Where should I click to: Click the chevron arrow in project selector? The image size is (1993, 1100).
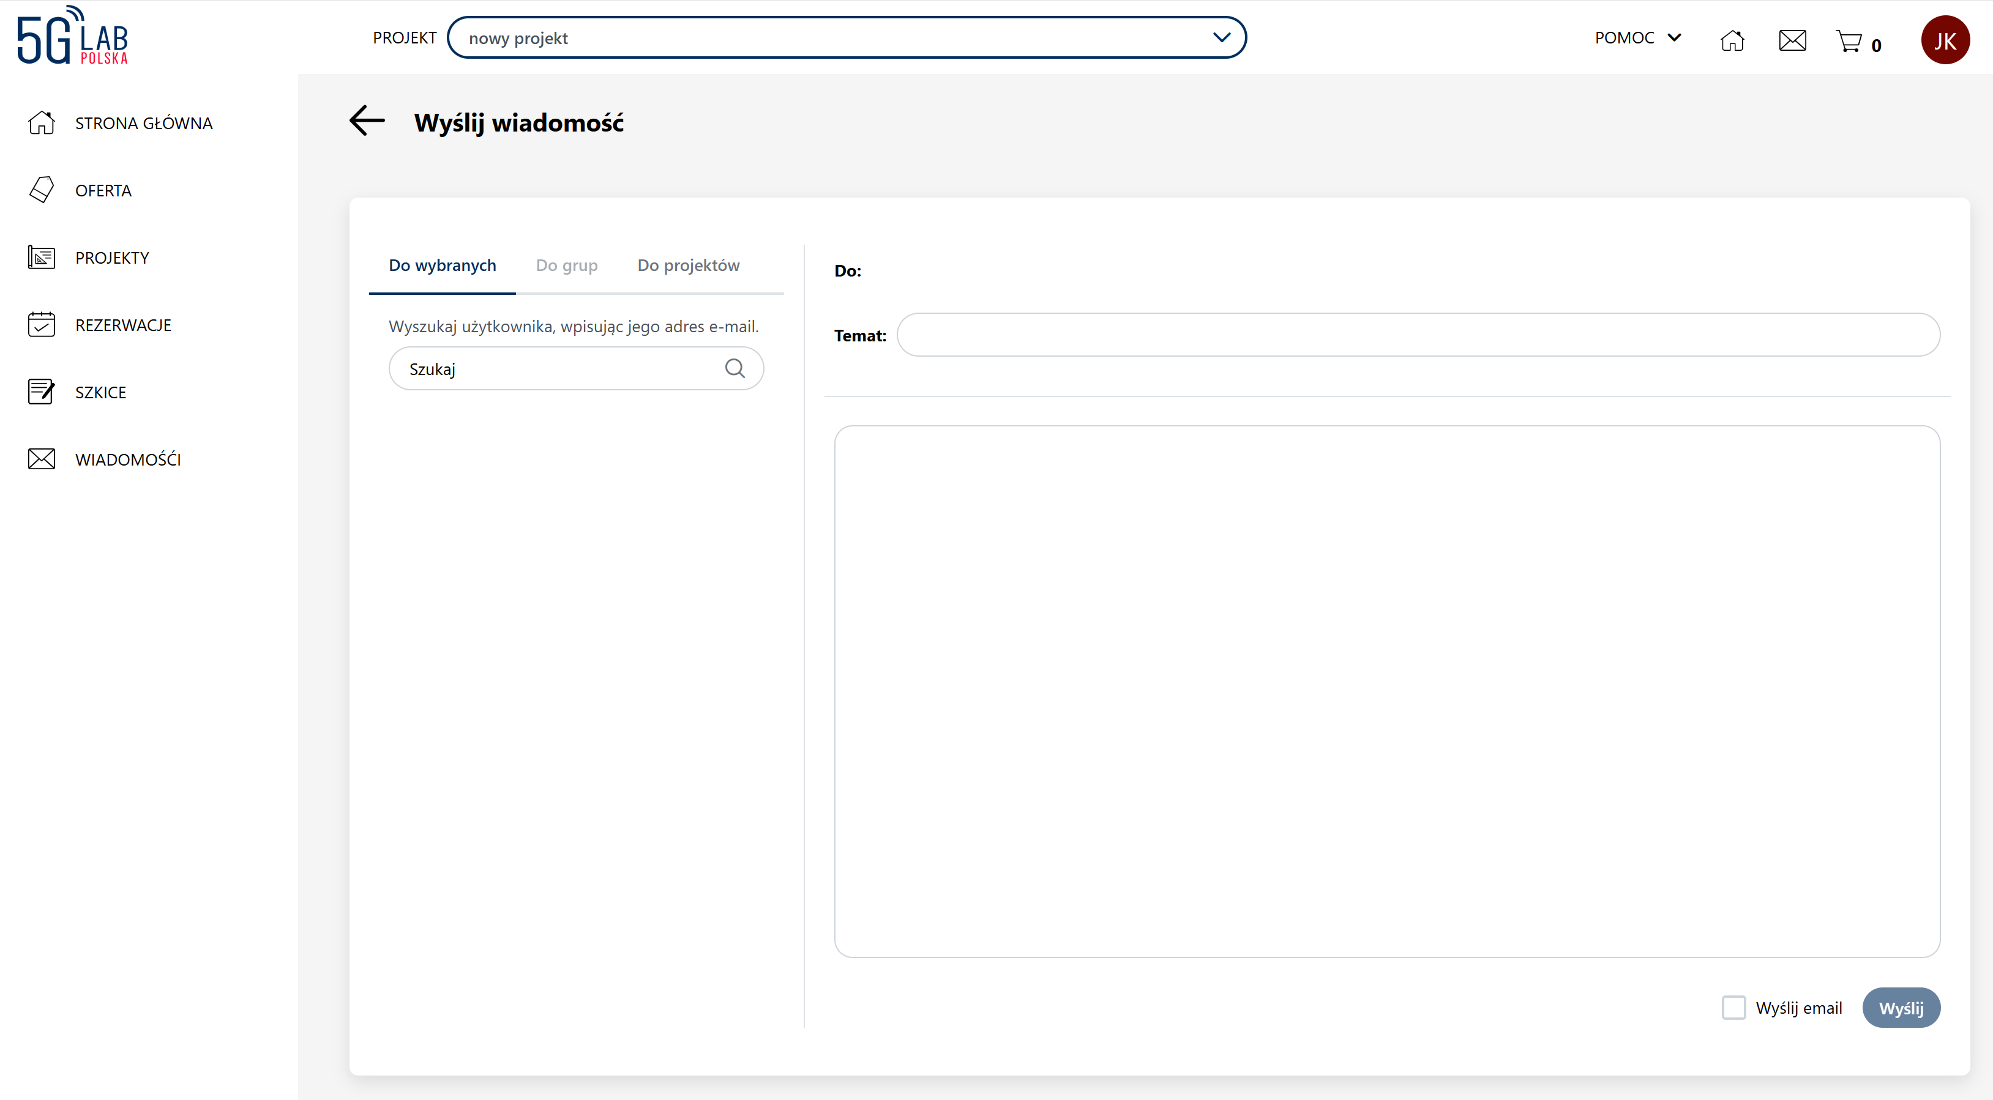[1221, 37]
